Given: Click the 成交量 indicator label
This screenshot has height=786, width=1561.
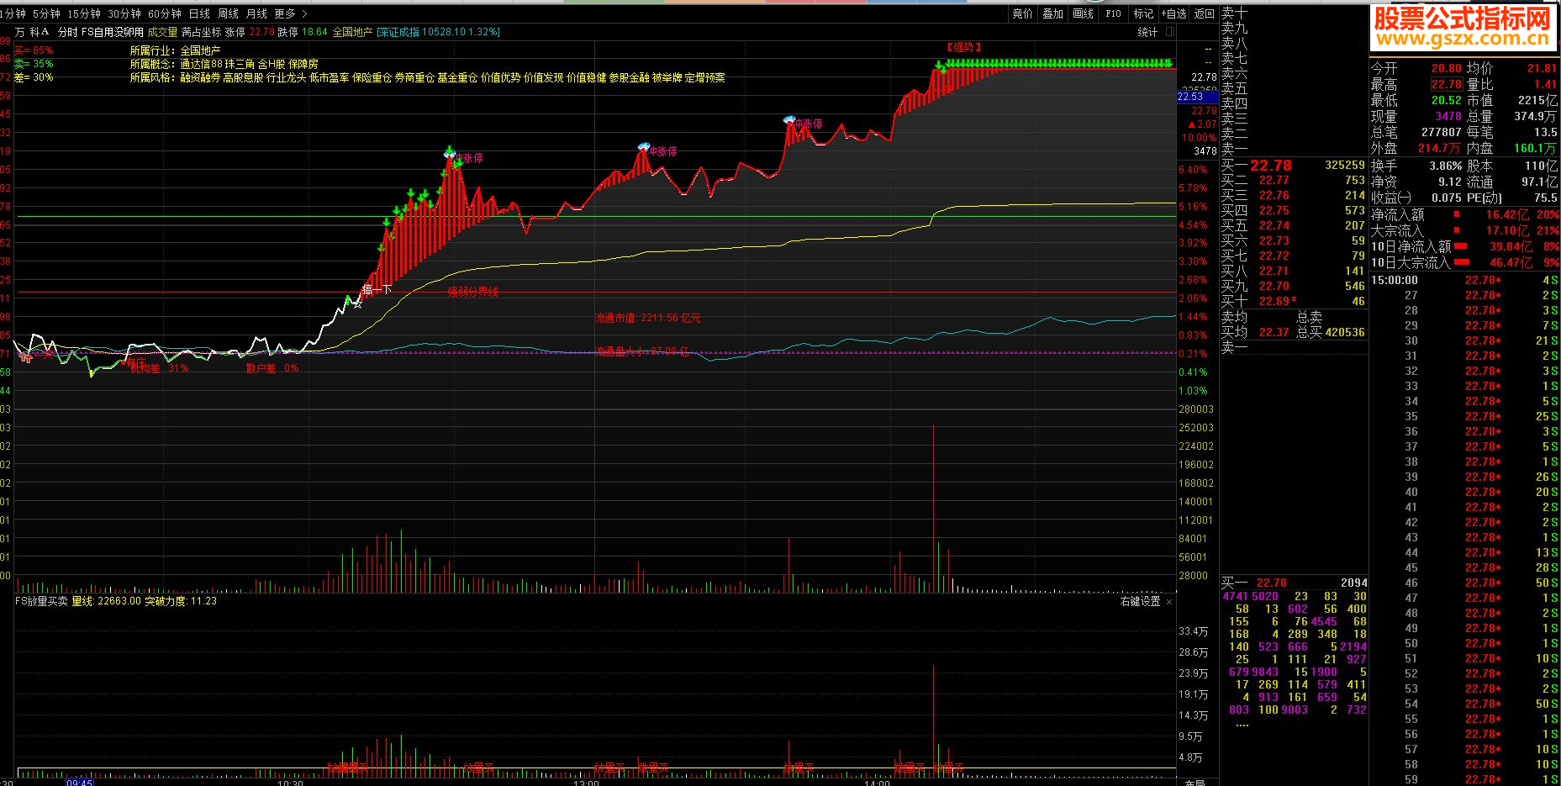Looking at the screenshot, I should pos(163,32).
